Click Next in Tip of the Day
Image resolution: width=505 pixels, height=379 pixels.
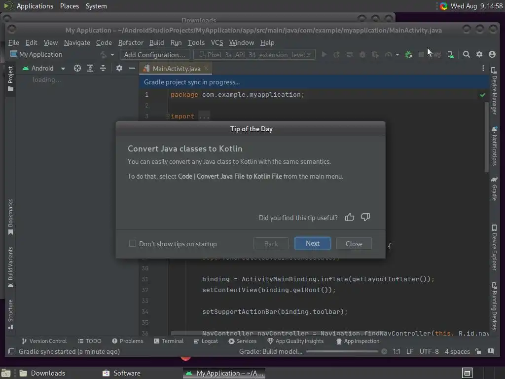[x=312, y=243]
